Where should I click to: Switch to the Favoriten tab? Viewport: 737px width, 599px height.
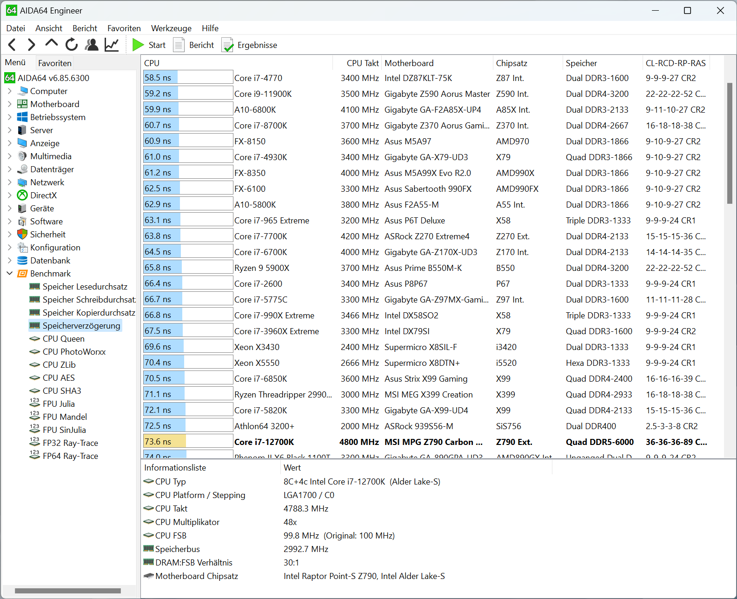coord(55,63)
